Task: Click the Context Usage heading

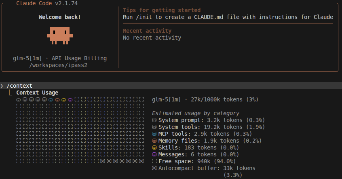Action: (37, 93)
